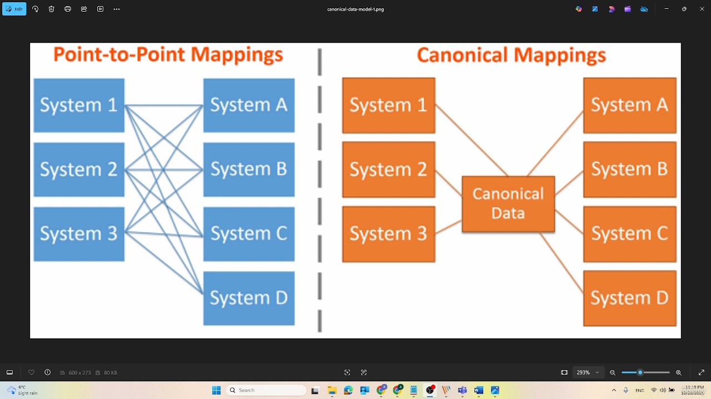This screenshot has height=399, width=711.
Task: Open Copilot icon in the title bar
Action: click(x=579, y=9)
